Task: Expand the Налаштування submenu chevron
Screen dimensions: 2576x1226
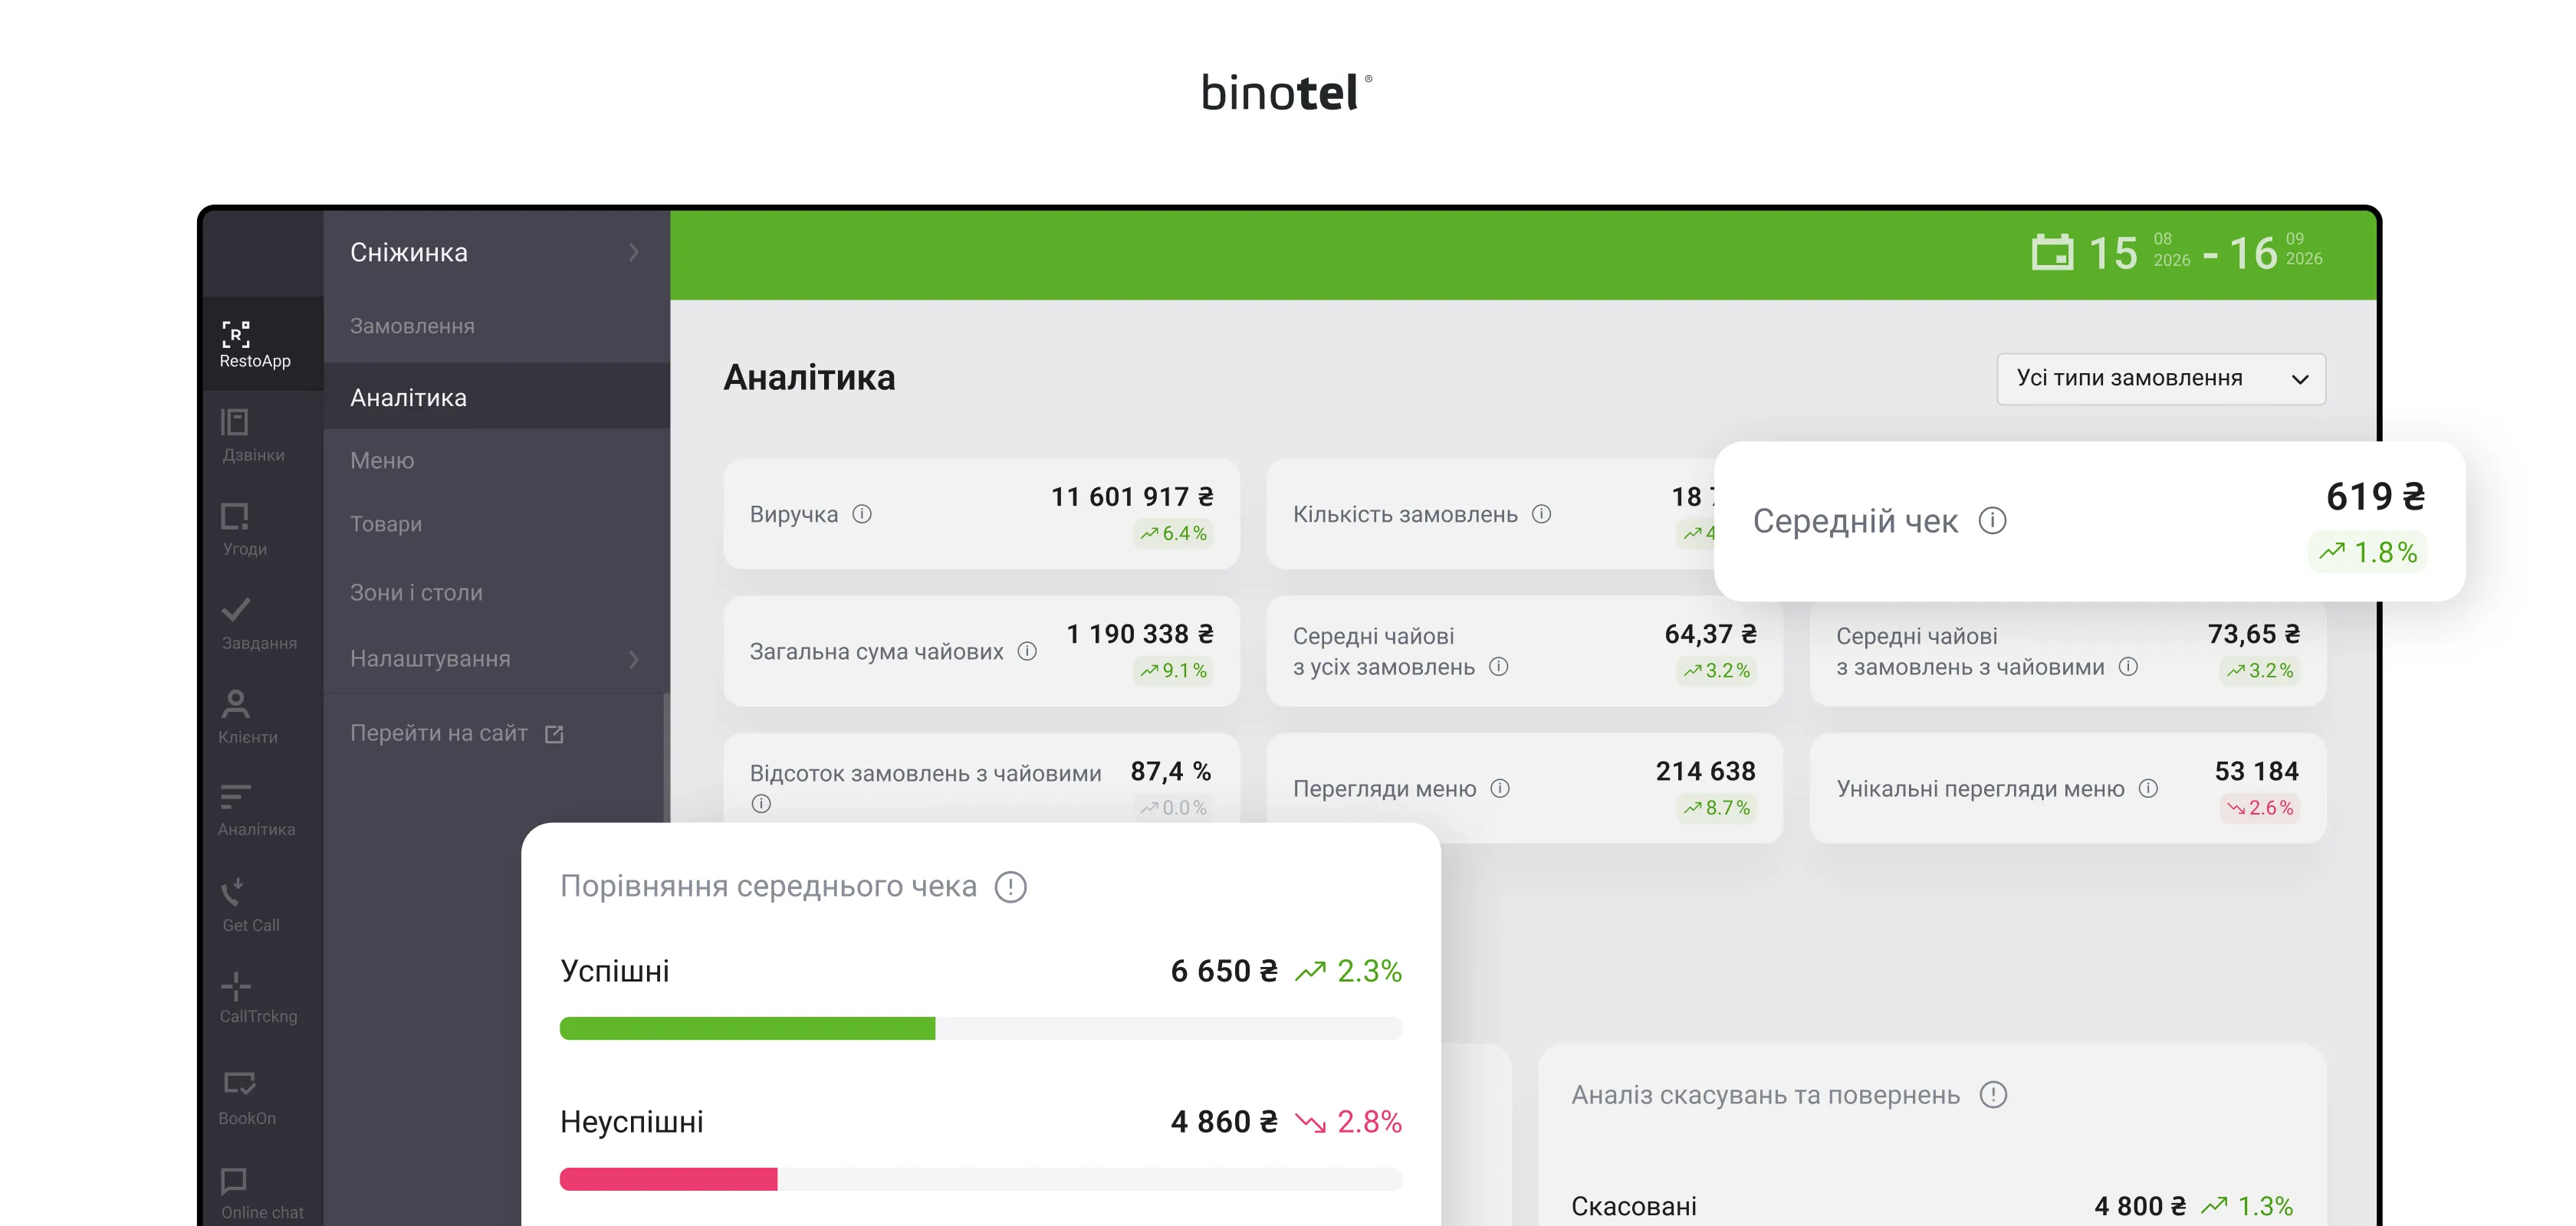Action: pos(633,658)
